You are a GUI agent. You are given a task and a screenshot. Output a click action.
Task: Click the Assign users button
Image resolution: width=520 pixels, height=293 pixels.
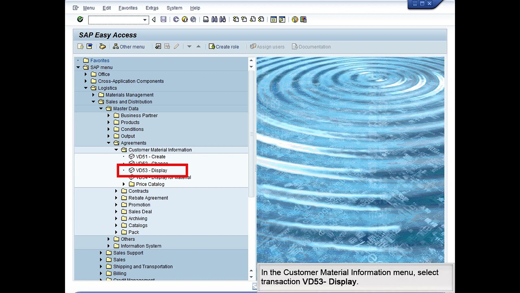267,46
